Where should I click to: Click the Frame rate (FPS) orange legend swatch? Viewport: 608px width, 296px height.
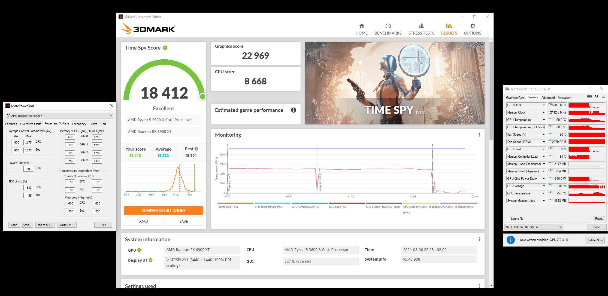pos(235,203)
